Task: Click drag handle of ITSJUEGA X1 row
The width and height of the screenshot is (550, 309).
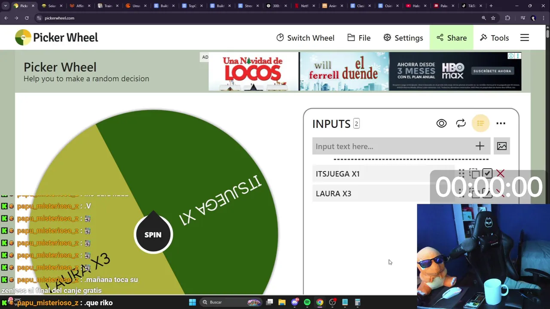Action: click(x=461, y=173)
